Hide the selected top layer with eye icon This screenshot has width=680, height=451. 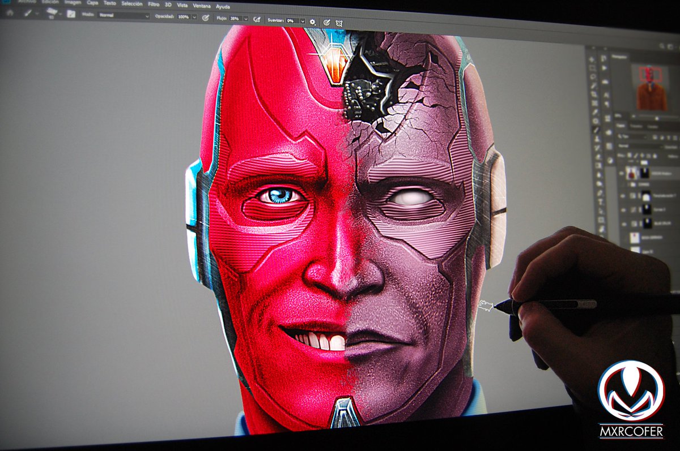[x=622, y=174]
